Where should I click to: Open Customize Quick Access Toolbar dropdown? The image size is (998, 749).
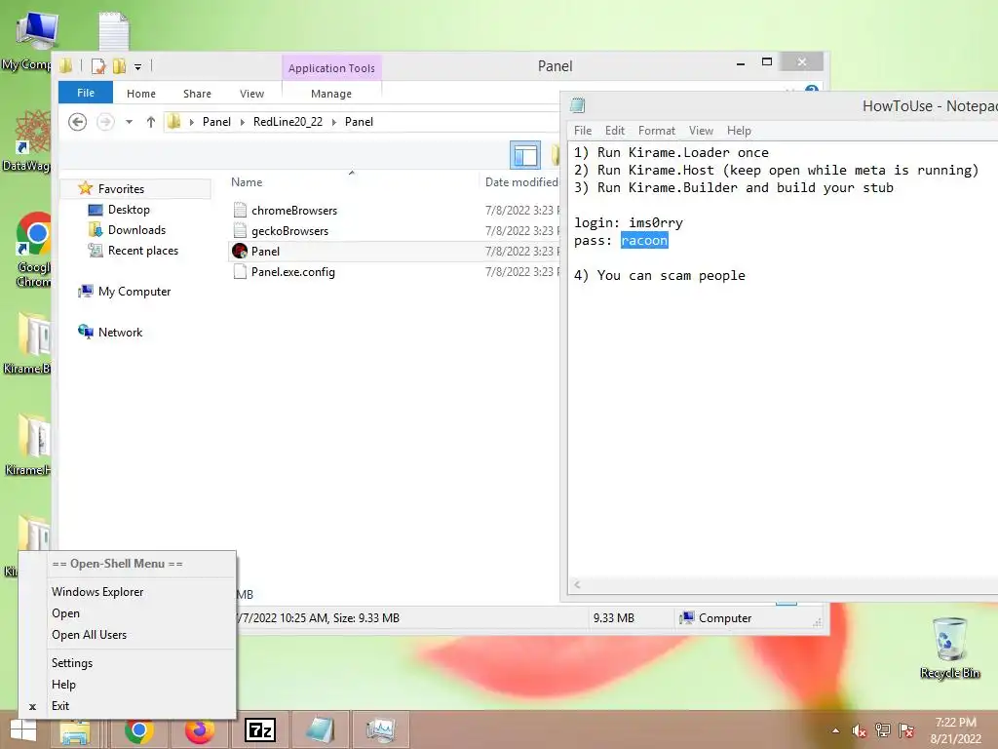coord(137,66)
